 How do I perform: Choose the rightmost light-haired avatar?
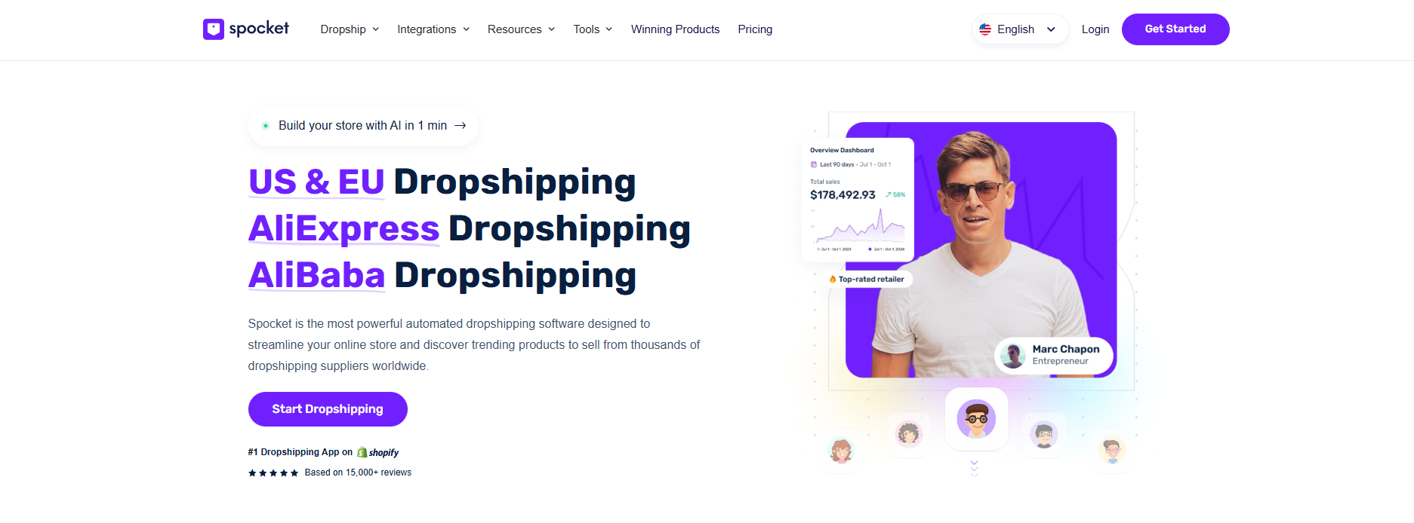pos(1112,451)
